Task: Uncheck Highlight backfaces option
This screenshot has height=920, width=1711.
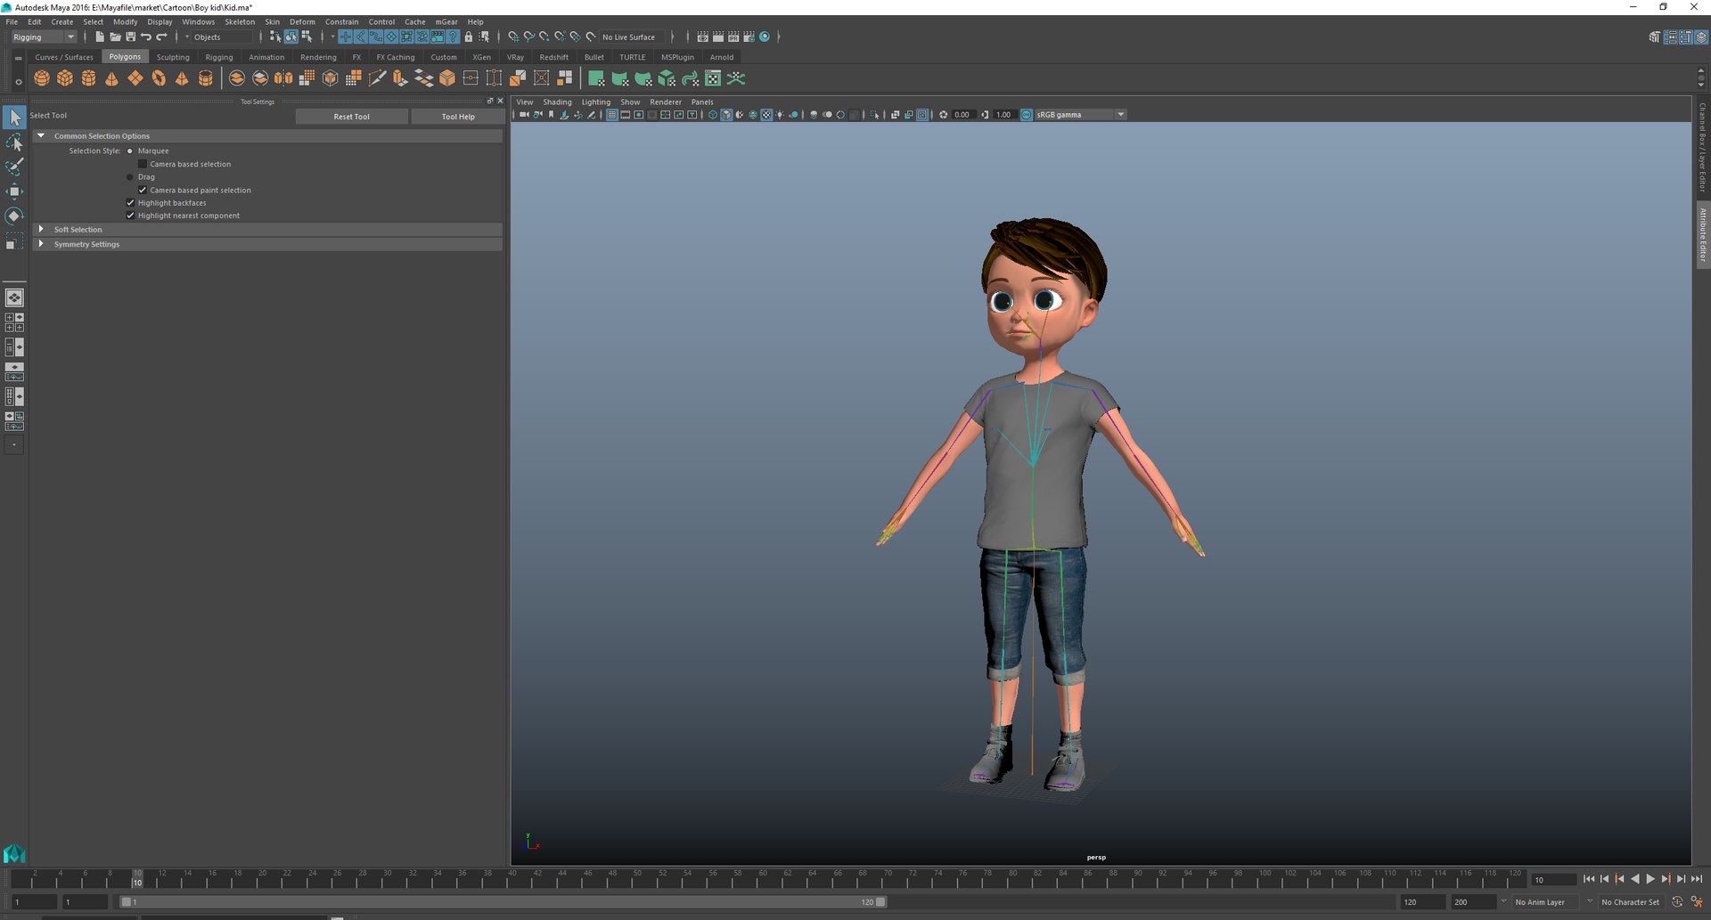Action: click(x=130, y=203)
